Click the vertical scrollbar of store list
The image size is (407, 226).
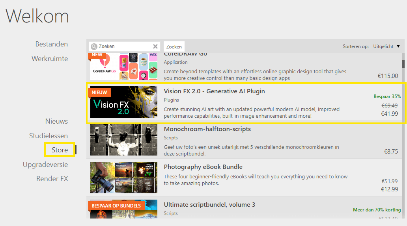pos(403,138)
